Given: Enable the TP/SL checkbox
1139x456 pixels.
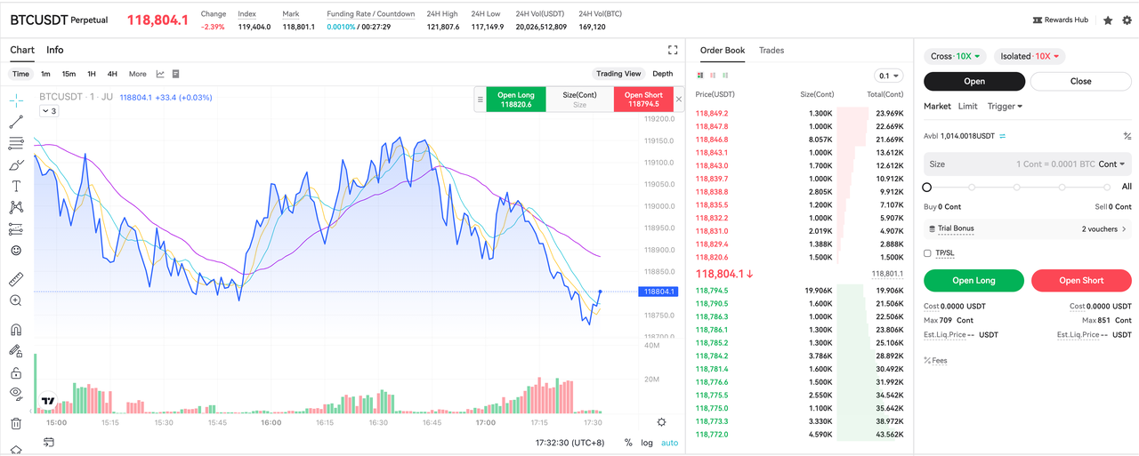Looking at the screenshot, I should point(928,253).
